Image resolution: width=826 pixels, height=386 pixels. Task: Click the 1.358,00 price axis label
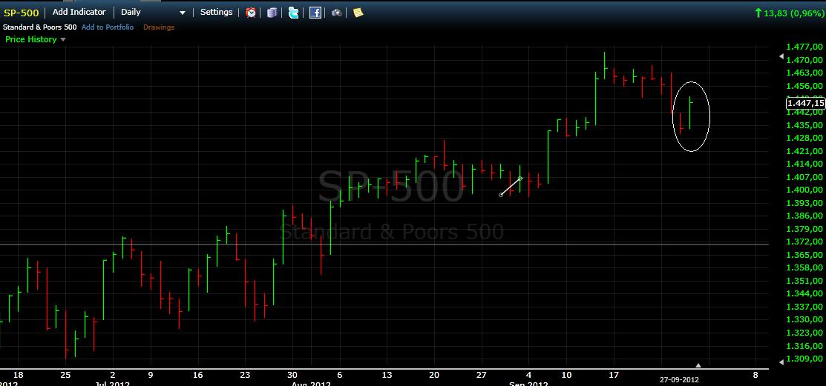point(804,267)
